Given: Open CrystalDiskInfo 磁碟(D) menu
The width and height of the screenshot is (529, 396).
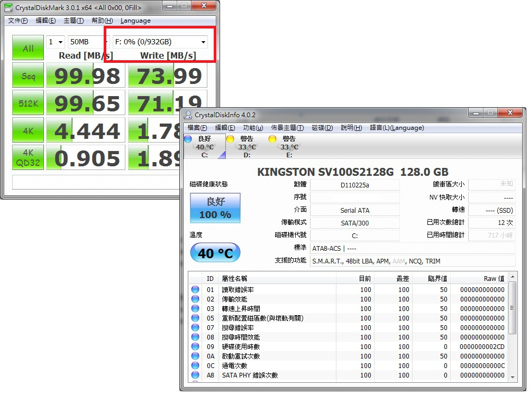Looking at the screenshot, I should pos(323,128).
